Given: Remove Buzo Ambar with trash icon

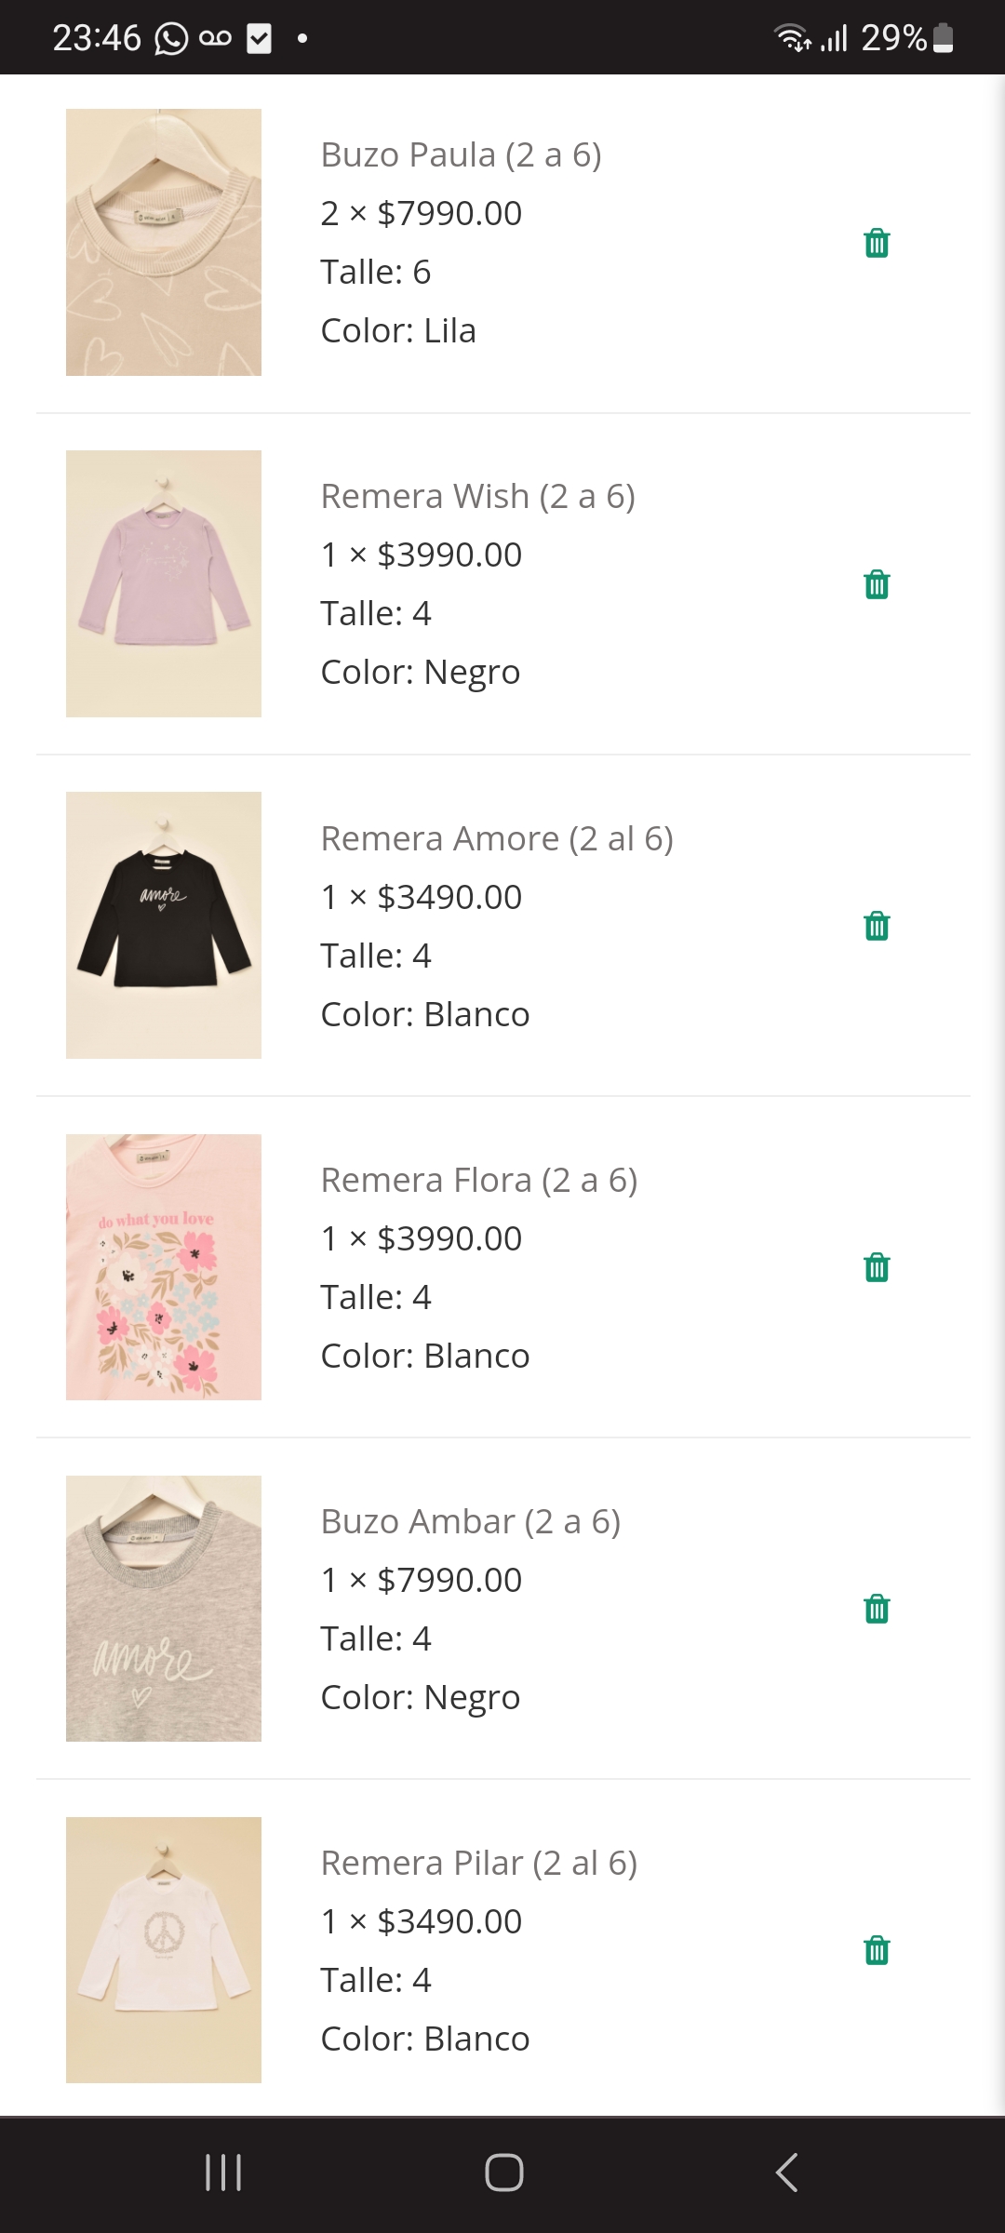Looking at the screenshot, I should [x=877, y=1609].
